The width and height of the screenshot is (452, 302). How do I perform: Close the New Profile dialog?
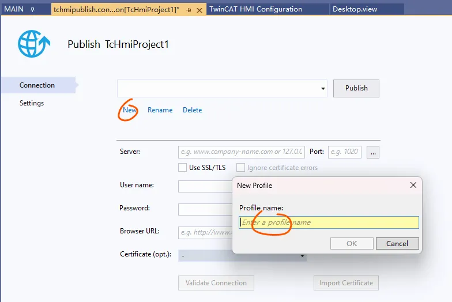(413, 186)
